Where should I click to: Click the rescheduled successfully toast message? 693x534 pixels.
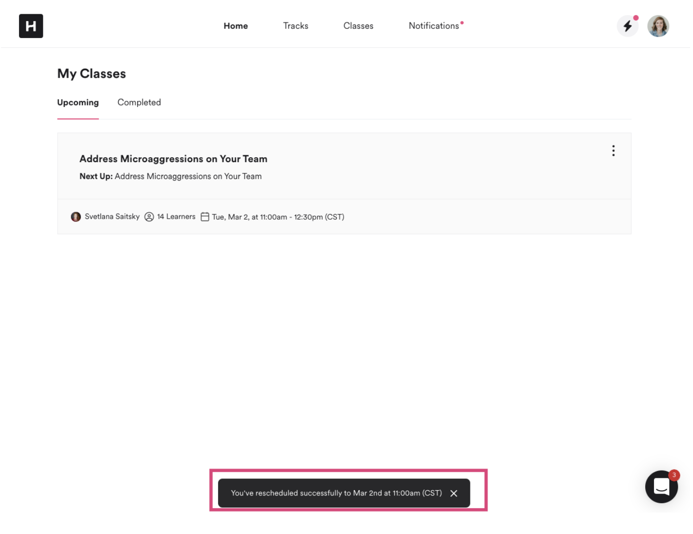click(336, 493)
